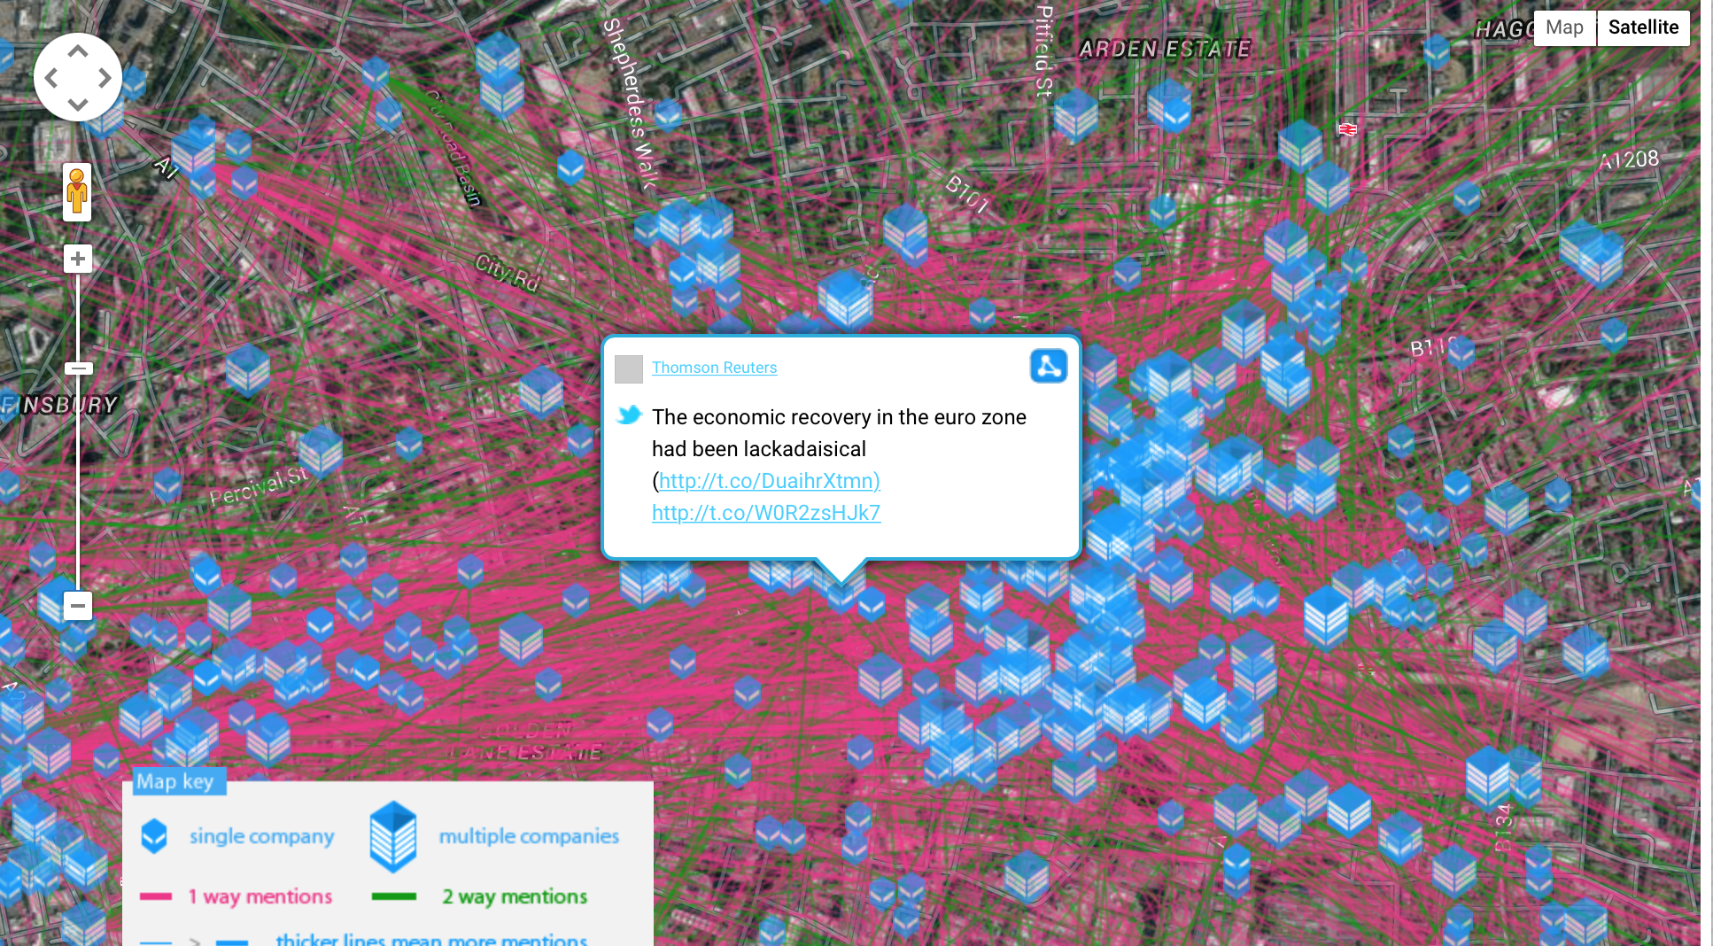Open the t.co/W0R2zsHJk7 link

coord(766,513)
